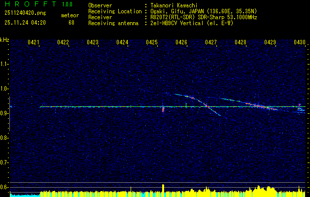Click the 0424 time marker

[122, 42]
